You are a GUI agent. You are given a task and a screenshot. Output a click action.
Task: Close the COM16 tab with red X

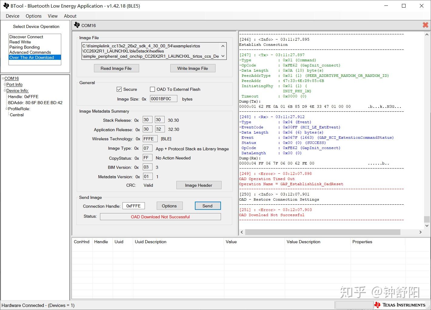[425, 25]
